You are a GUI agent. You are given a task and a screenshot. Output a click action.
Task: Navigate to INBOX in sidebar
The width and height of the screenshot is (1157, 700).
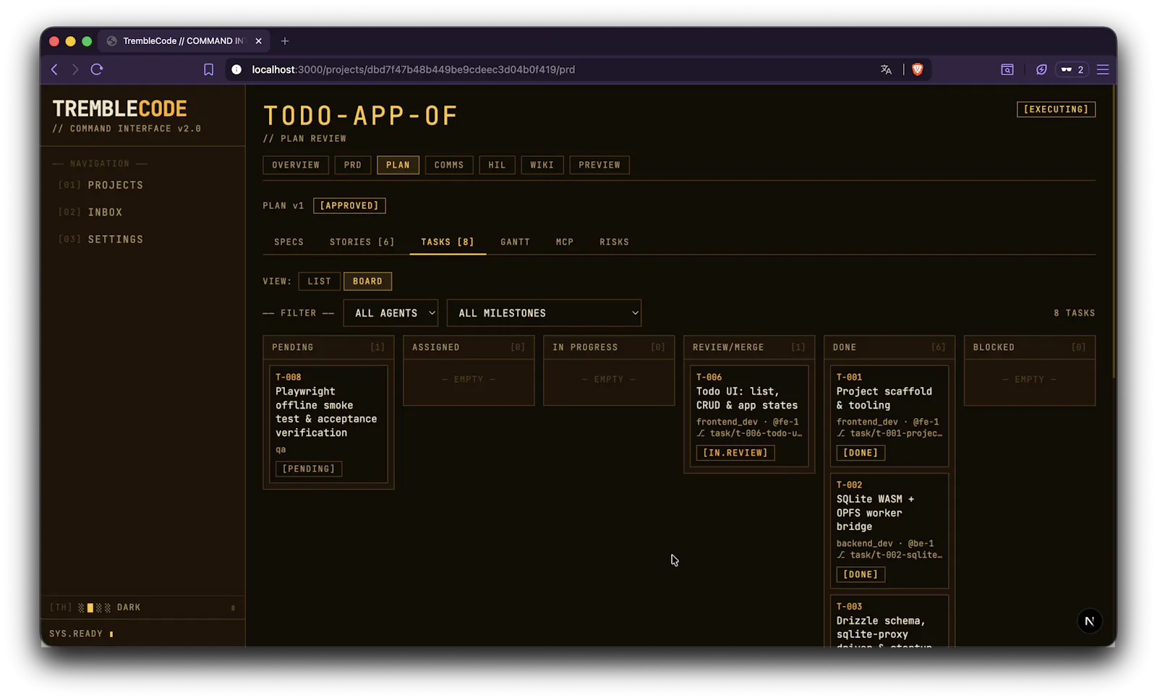click(105, 212)
